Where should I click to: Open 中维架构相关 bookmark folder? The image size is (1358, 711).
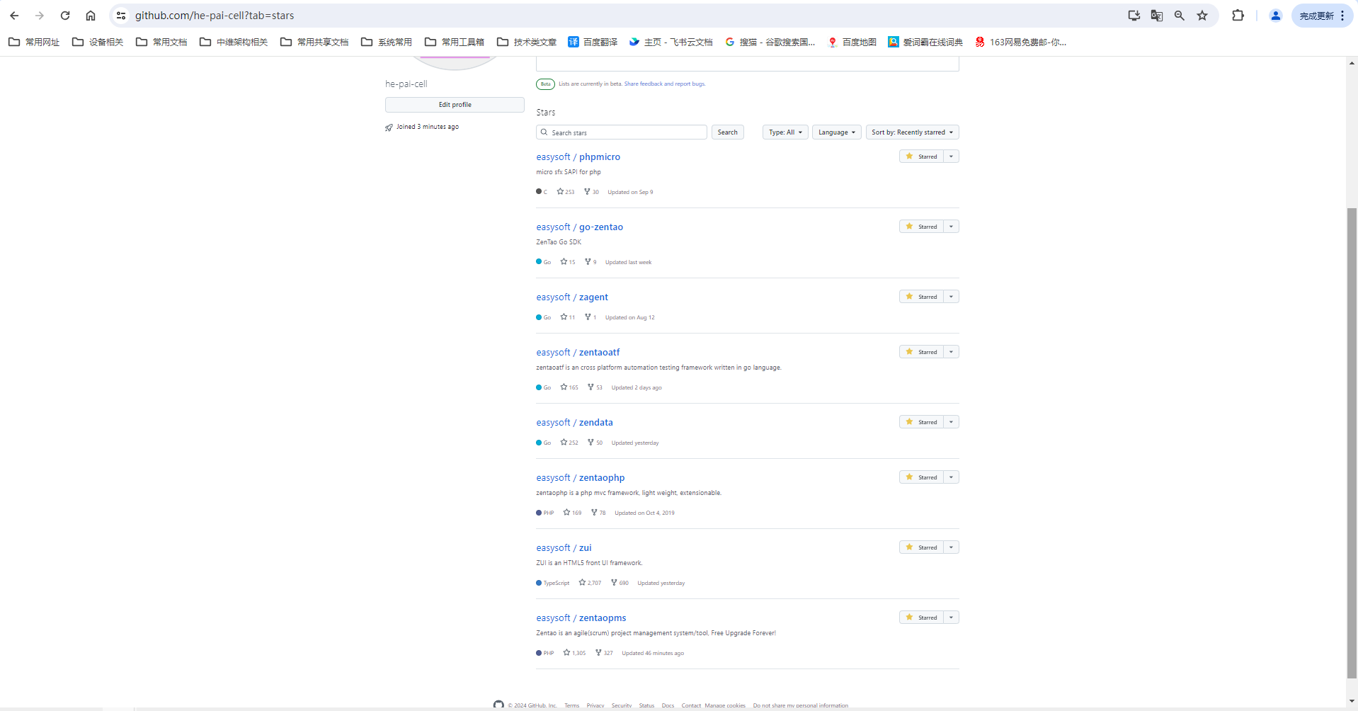tap(234, 42)
